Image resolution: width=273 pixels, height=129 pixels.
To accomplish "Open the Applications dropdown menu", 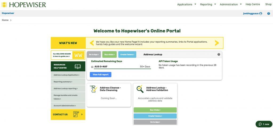I will pos(186,5).
